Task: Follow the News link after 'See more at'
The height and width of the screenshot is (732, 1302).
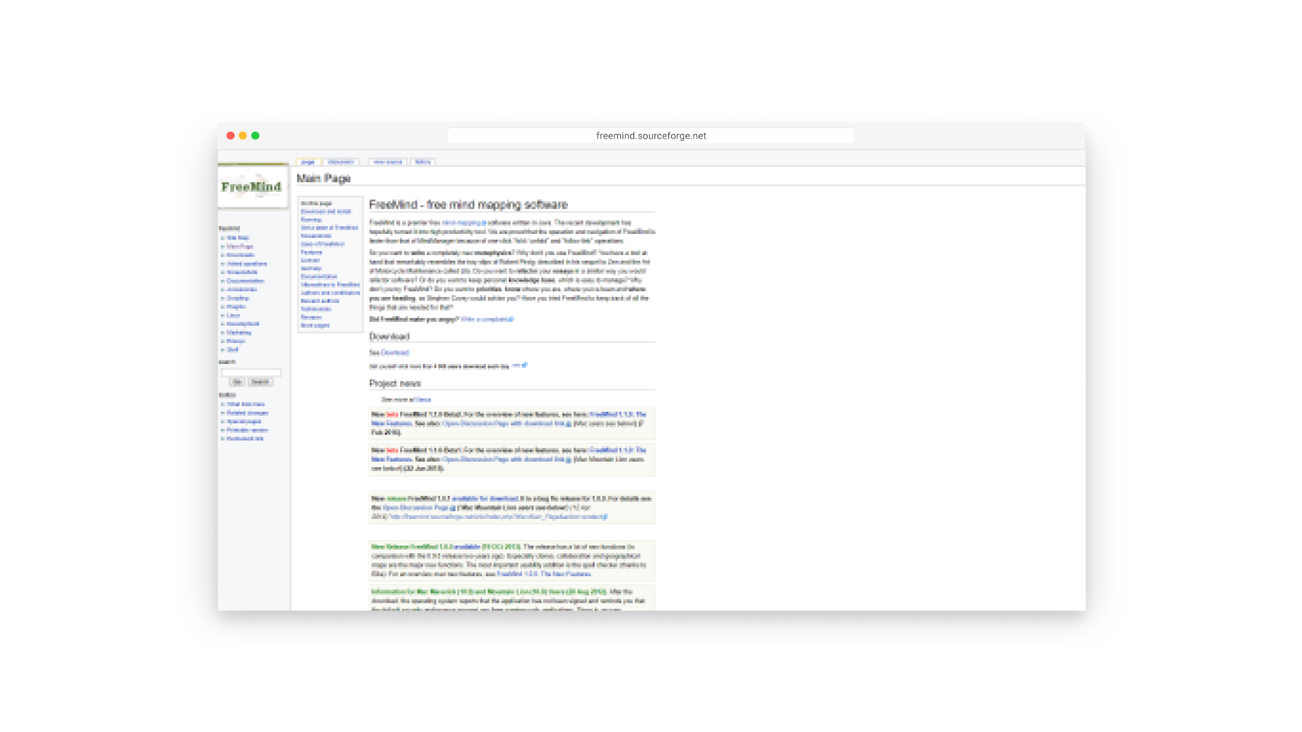Action: point(423,400)
